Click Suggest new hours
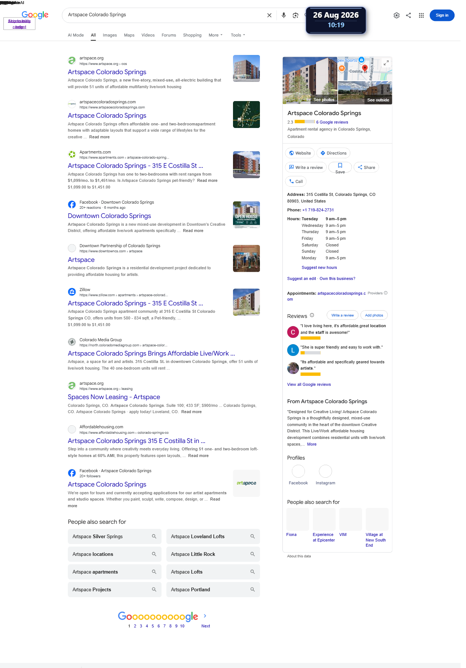The image size is (466, 668). point(319,267)
